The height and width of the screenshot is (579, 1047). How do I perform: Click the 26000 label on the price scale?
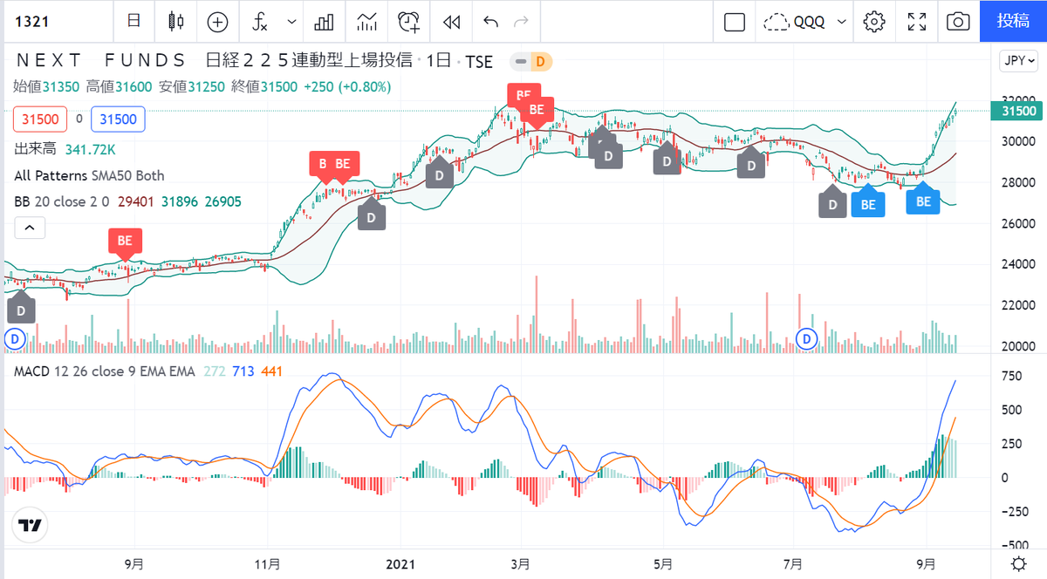(1017, 224)
